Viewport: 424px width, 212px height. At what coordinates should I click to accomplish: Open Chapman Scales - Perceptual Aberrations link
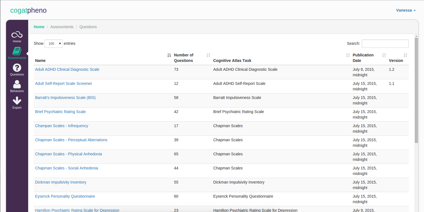tap(71, 140)
